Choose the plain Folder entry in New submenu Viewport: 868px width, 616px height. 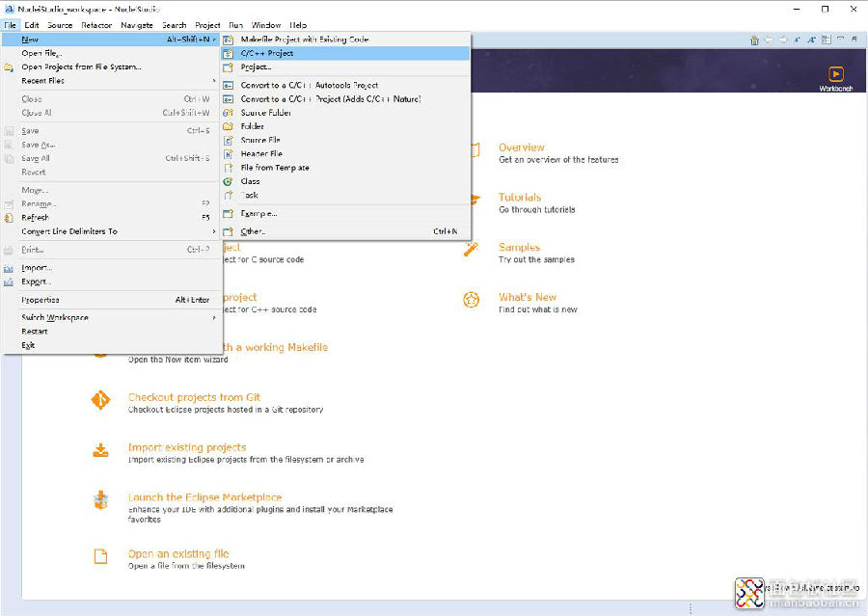point(346,126)
